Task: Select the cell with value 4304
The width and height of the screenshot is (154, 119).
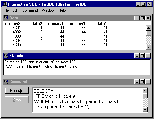Action: tap(17, 41)
